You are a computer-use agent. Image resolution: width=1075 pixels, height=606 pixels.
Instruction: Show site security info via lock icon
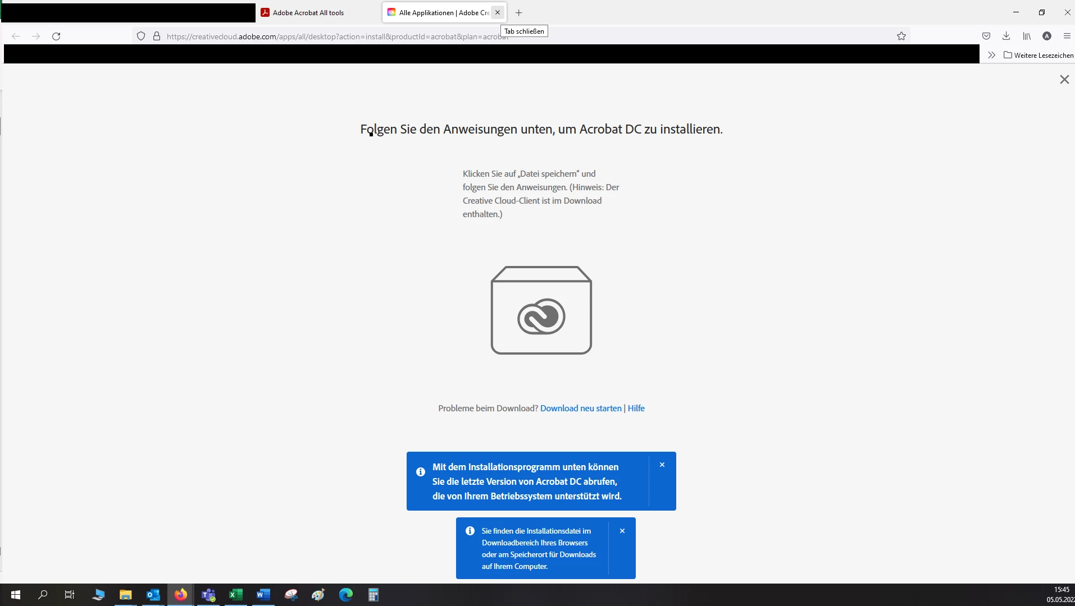157,36
